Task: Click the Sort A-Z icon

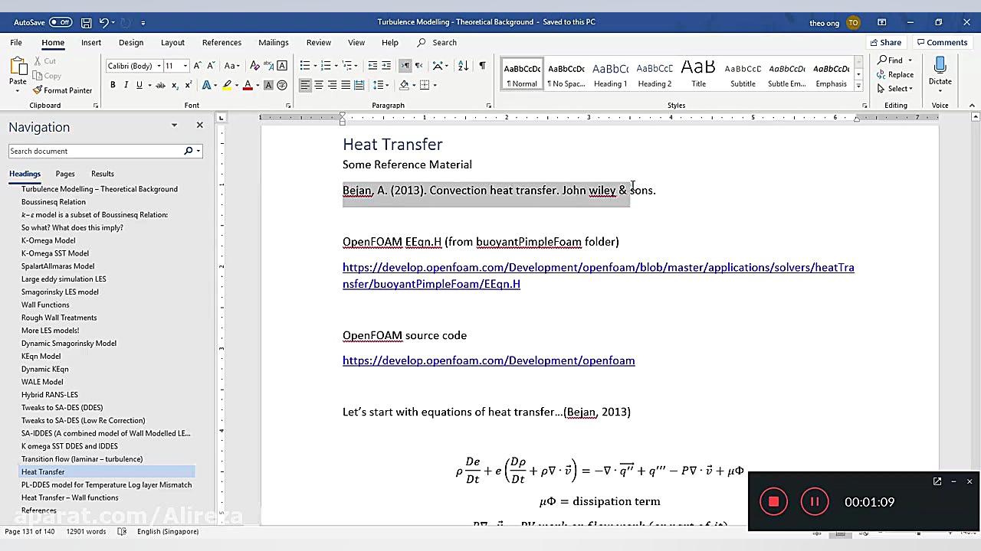Action: pyautogui.click(x=463, y=66)
